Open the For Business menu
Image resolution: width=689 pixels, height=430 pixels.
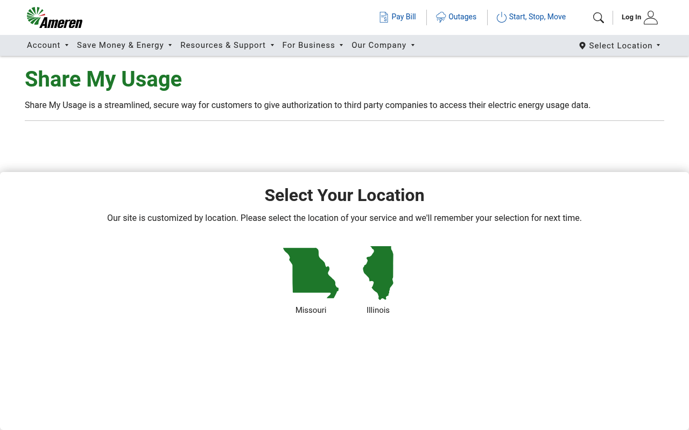[313, 45]
